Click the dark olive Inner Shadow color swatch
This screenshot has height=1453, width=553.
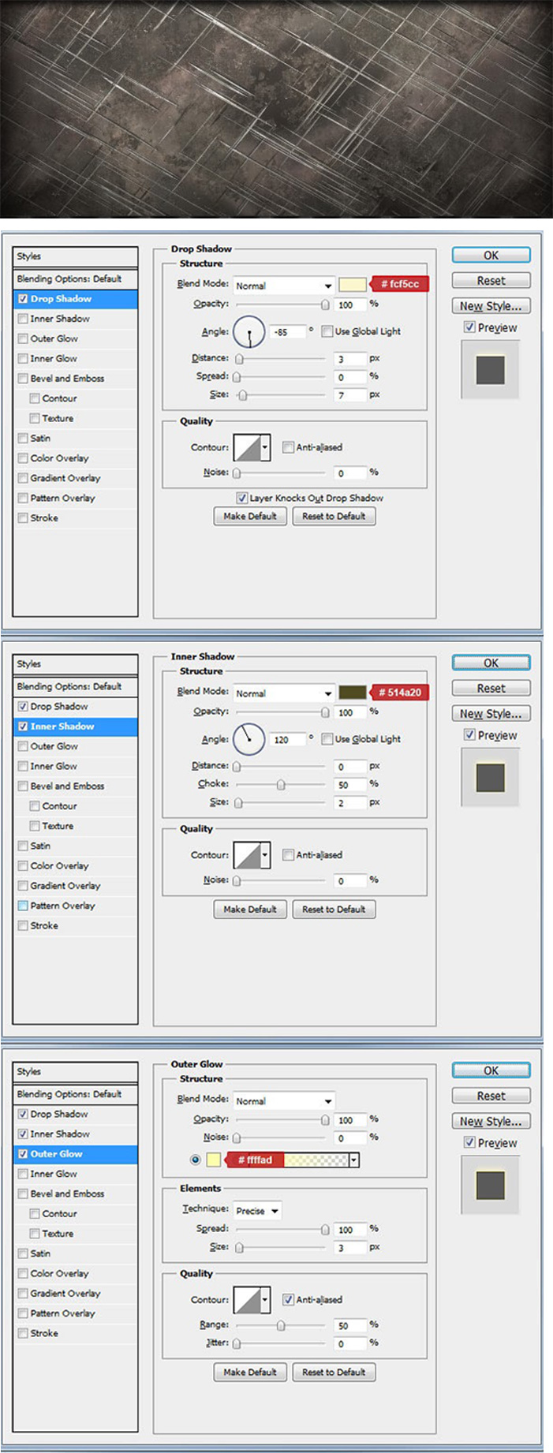coord(353,693)
